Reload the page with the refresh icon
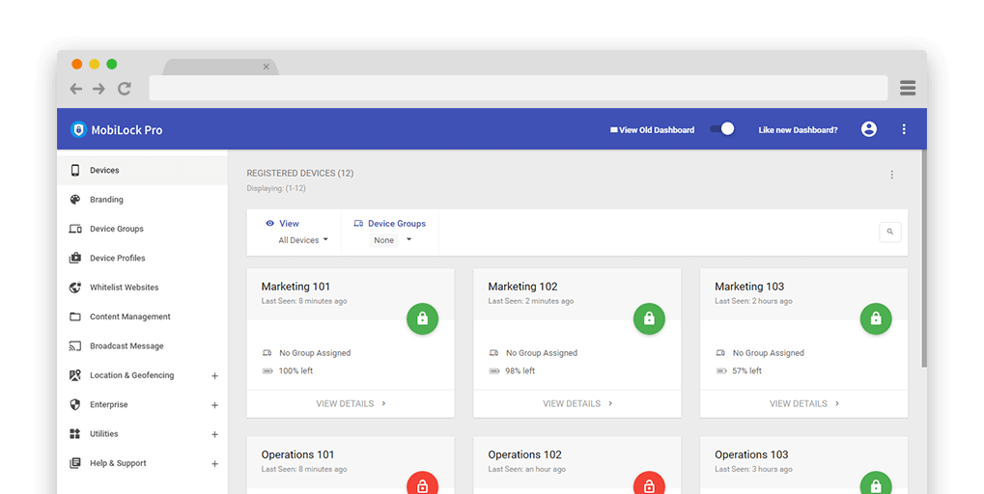This screenshot has height=494, width=984. pyautogui.click(x=125, y=89)
